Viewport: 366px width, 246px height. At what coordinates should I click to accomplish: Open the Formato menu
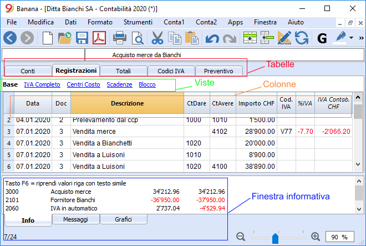[x=100, y=22]
